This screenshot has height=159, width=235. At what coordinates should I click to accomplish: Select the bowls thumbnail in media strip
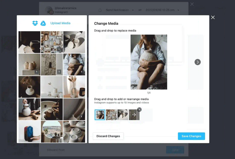[123, 114]
